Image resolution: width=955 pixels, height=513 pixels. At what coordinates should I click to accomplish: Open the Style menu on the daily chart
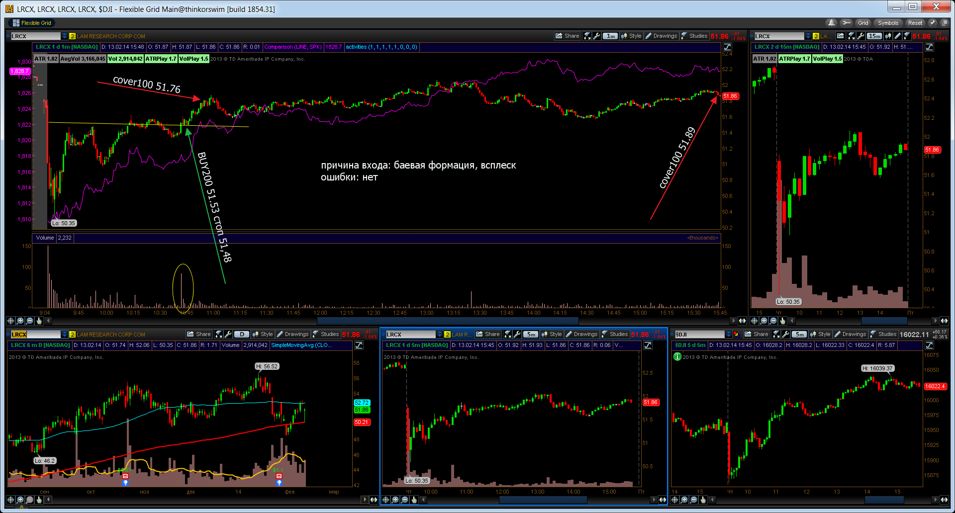pos(263,334)
